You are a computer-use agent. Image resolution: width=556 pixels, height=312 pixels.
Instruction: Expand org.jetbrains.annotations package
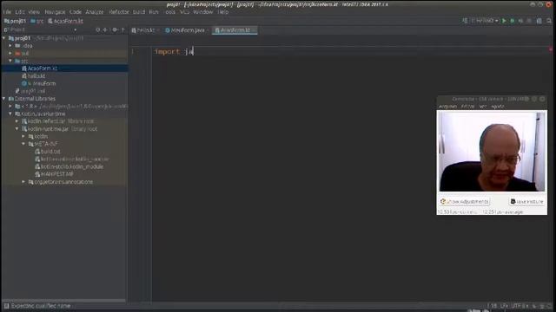(x=23, y=182)
